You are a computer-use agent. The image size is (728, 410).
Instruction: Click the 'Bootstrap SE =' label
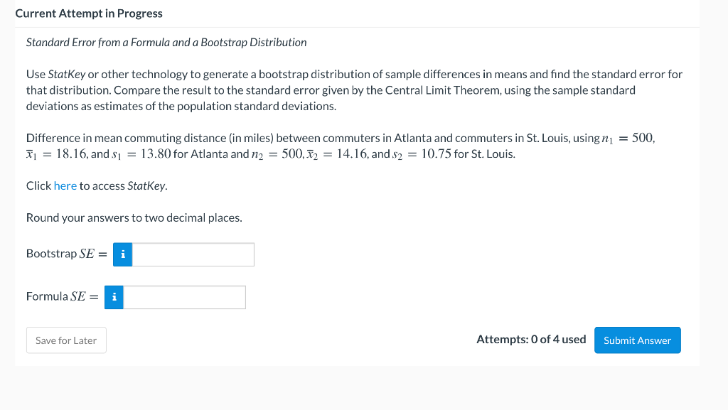pyautogui.click(x=66, y=254)
